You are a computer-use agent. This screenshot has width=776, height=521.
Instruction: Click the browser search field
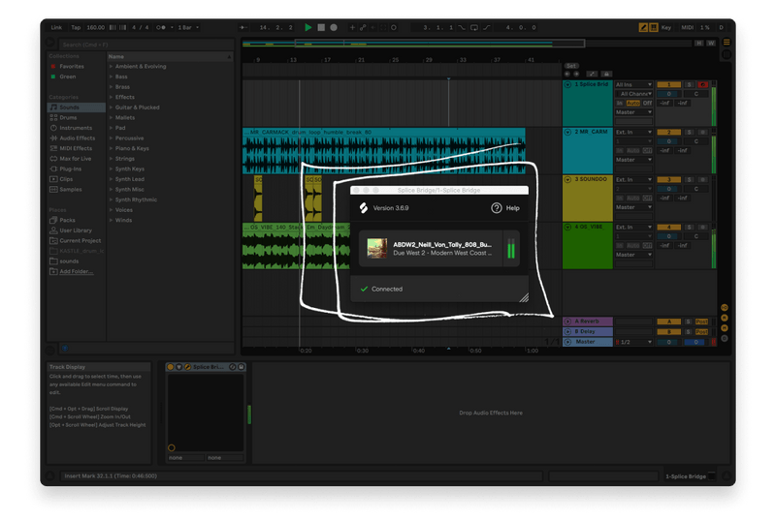click(146, 45)
